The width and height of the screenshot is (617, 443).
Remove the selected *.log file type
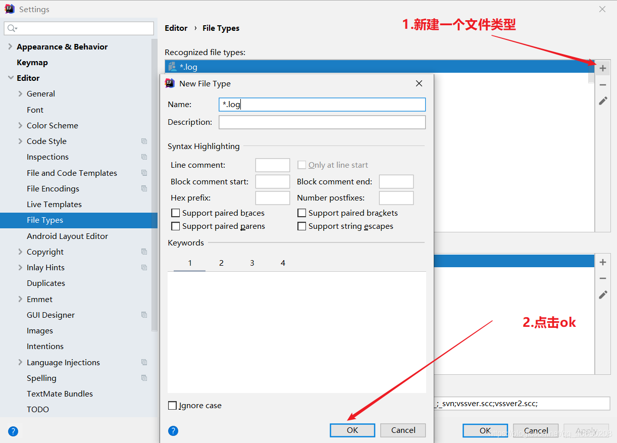[603, 84]
